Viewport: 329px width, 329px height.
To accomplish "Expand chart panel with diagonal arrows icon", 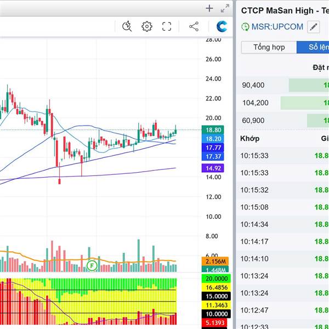I will (x=225, y=9).
